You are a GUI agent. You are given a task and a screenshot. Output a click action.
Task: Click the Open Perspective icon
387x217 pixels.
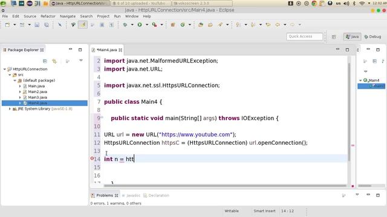click(x=334, y=37)
